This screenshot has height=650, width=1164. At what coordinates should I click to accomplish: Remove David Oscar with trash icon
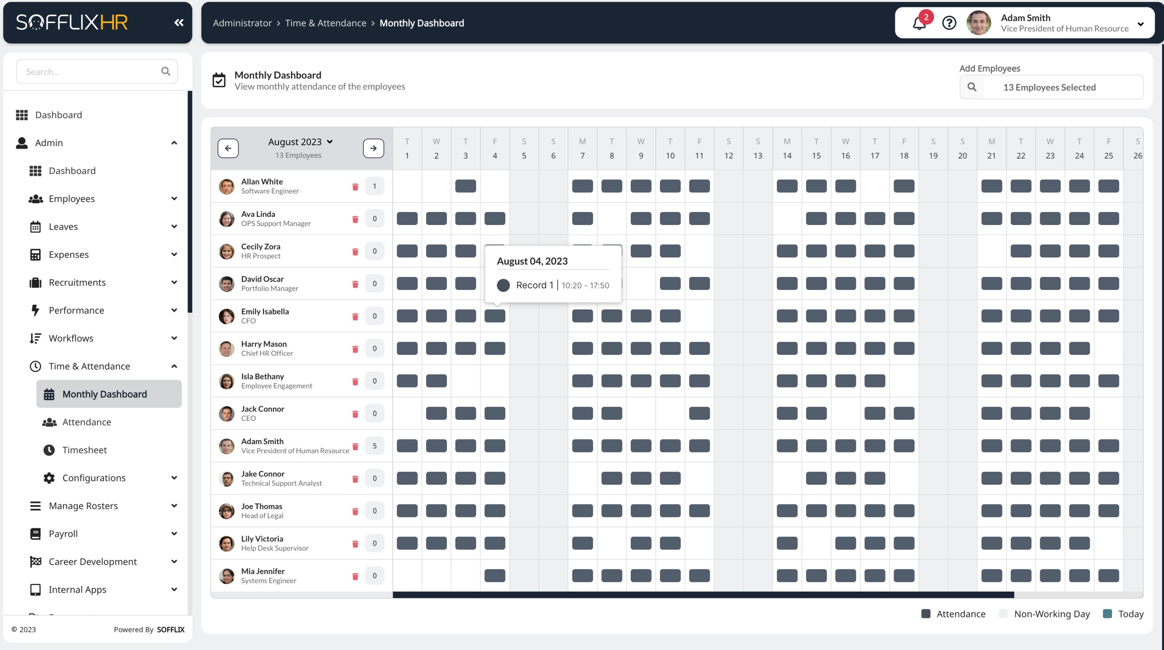tap(355, 284)
